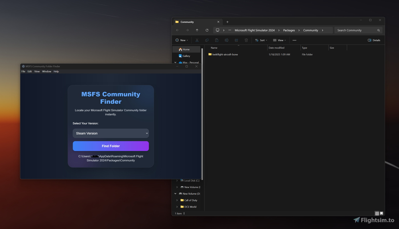This screenshot has height=229, width=399.
Task: Collapse the New Volume (D:) tree item
Action: click(175, 193)
